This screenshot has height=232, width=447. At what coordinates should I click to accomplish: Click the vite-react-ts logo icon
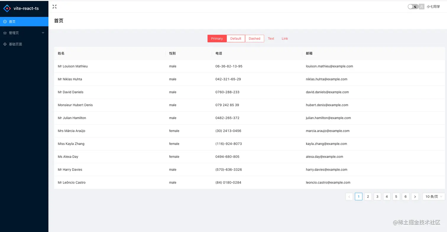click(x=7, y=8)
